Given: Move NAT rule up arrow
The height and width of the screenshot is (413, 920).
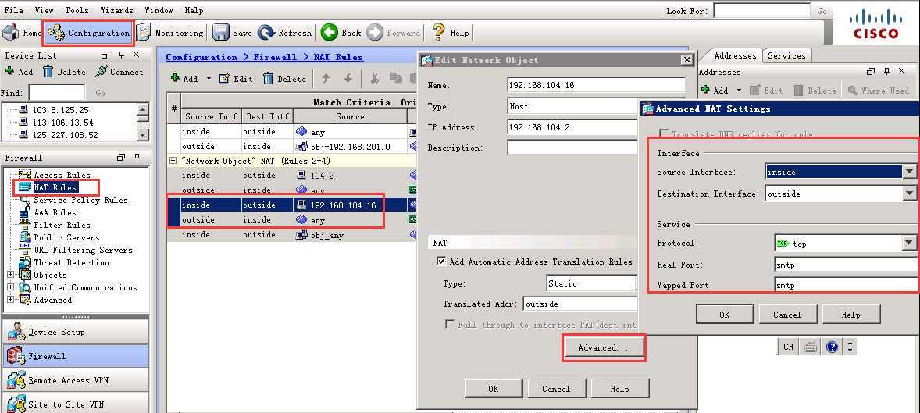Looking at the screenshot, I should pyautogui.click(x=326, y=78).
